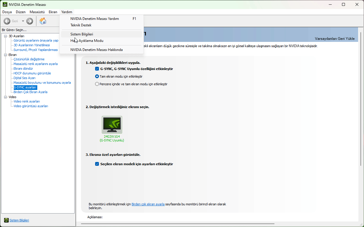This screenshot has height=227, width=364.
Task: Open Görüntü ayarlarını önayarla page
Action: (36, 40)
